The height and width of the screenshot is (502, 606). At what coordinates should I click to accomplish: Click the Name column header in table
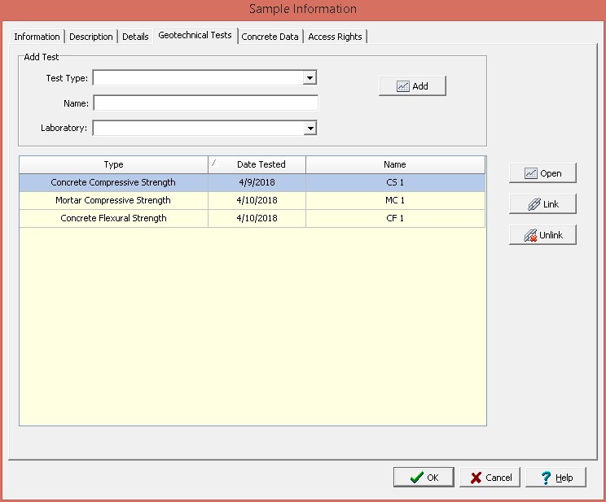coord(395,164)
